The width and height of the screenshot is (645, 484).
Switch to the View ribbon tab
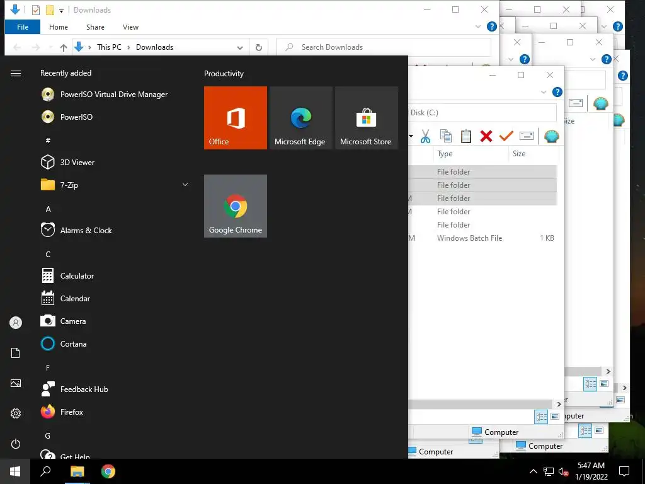tap(130, 27)
